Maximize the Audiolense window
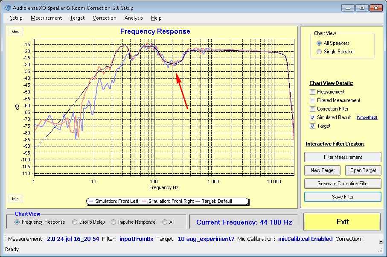This screenshot has width=387, height=257. click(362, 8)
